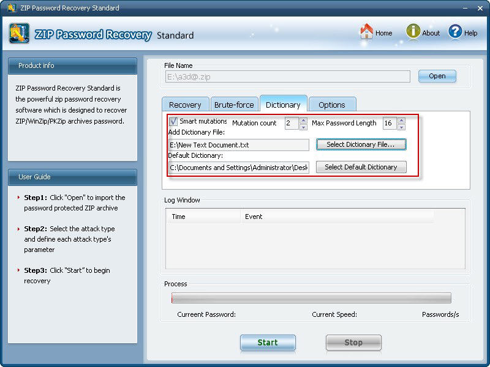
Task: Open the About link text
Action: pos(431,33)
